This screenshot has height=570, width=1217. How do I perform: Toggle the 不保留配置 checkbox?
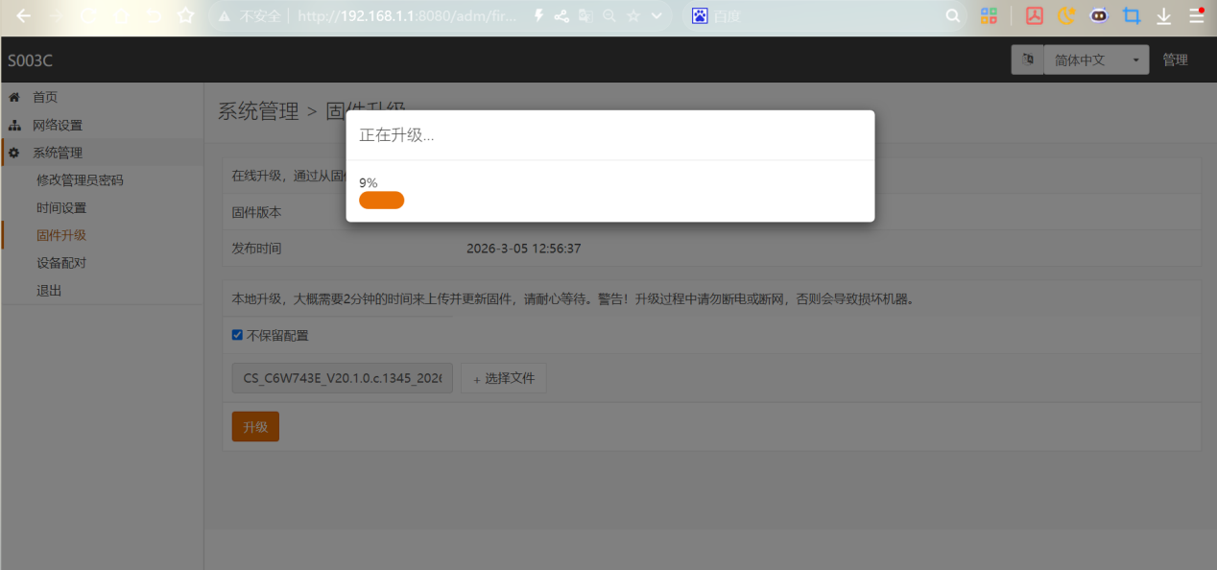point(237,335)
